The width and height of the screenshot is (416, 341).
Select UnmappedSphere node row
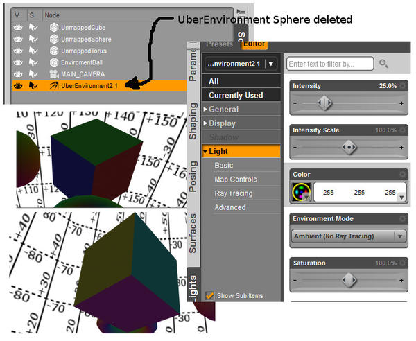click(x=99, y=40)
